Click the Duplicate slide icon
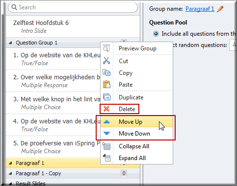The image size is (237, 186). (x=106, y=97)
